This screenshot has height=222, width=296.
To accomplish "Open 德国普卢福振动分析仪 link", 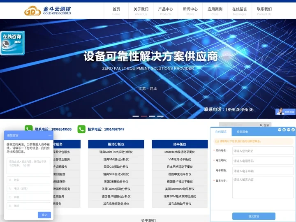I will pyautogui.click(x=116, y=197).
